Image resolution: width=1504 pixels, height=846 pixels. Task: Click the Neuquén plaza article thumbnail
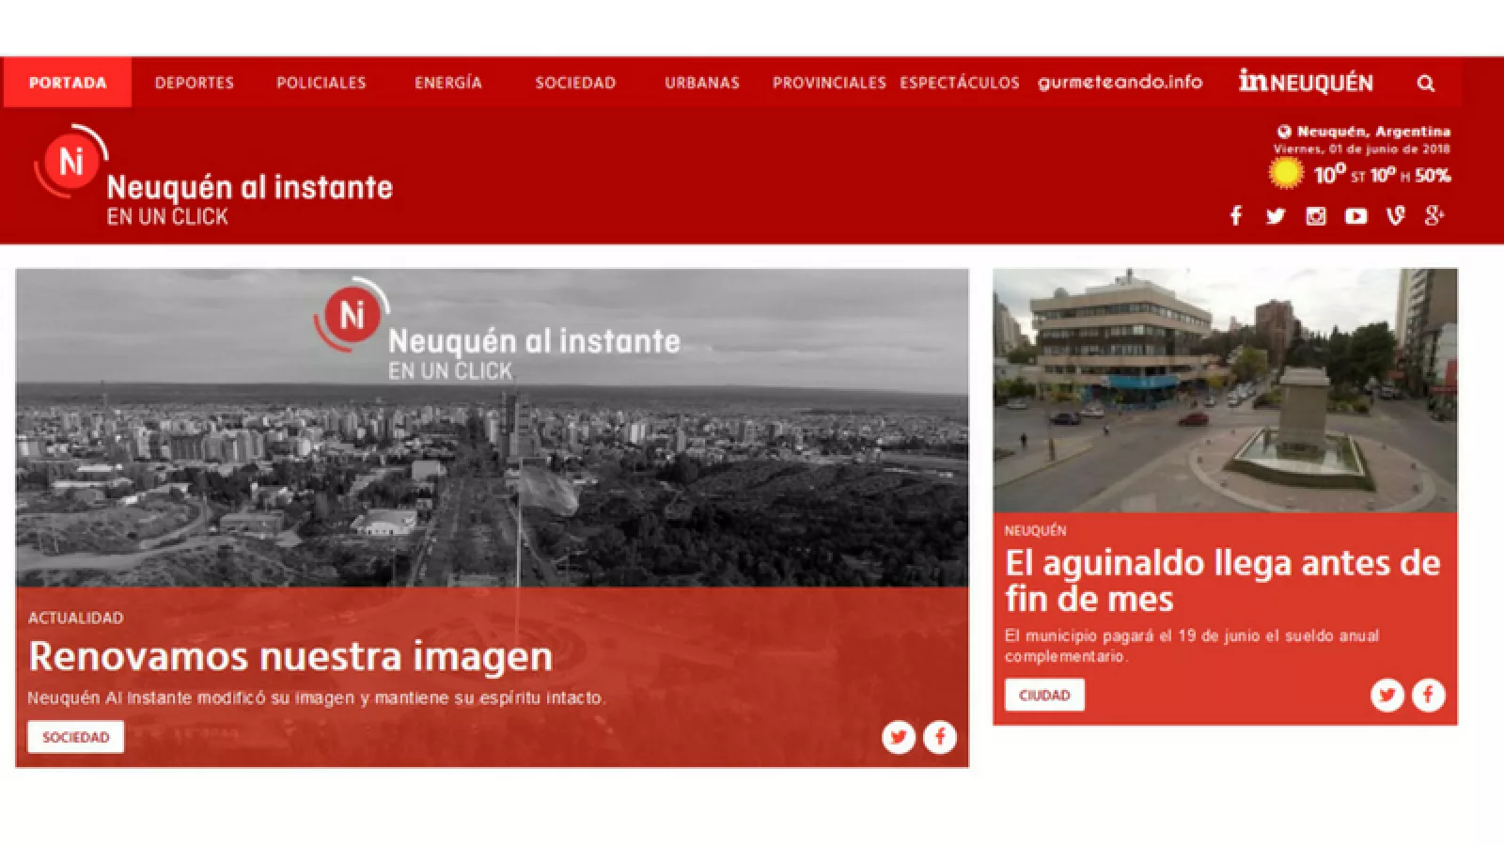[x=1225, y=390]
